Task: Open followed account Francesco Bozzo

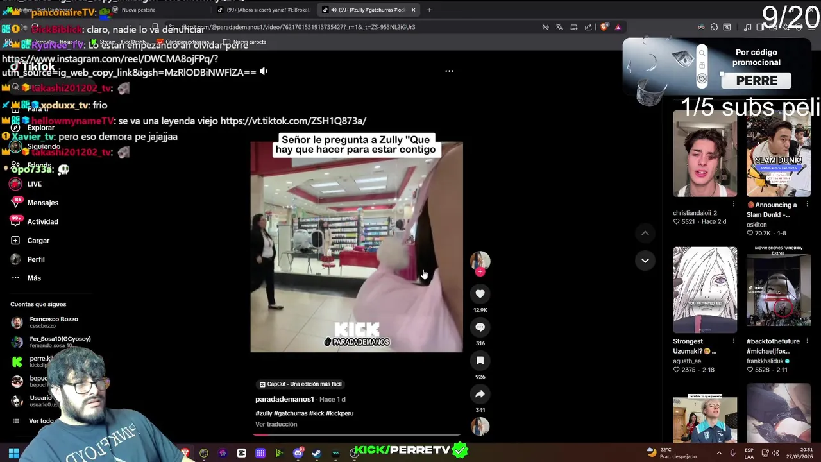Action: pos(45,322)
